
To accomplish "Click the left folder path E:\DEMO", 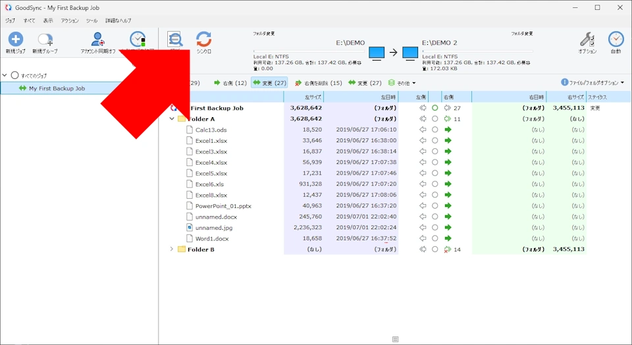I will [x=350, y=43].
